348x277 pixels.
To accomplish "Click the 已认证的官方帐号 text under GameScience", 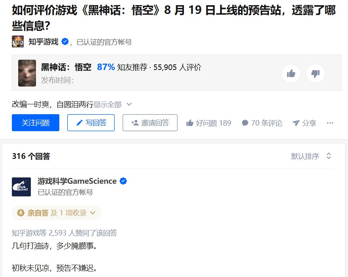I will tap(65, 192).
